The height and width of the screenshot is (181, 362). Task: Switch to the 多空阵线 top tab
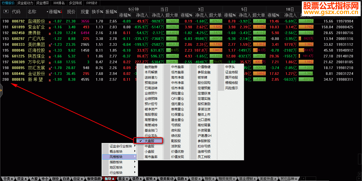75,3
